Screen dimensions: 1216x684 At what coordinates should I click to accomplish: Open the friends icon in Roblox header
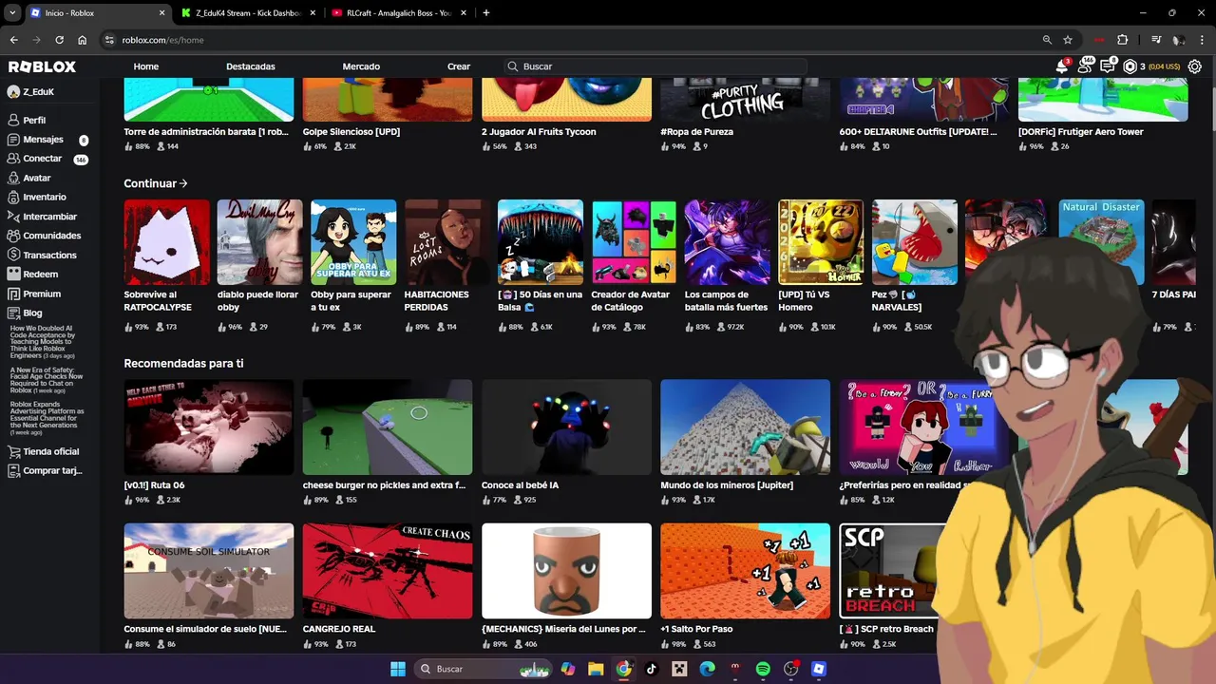click(x=1085, y=66)
